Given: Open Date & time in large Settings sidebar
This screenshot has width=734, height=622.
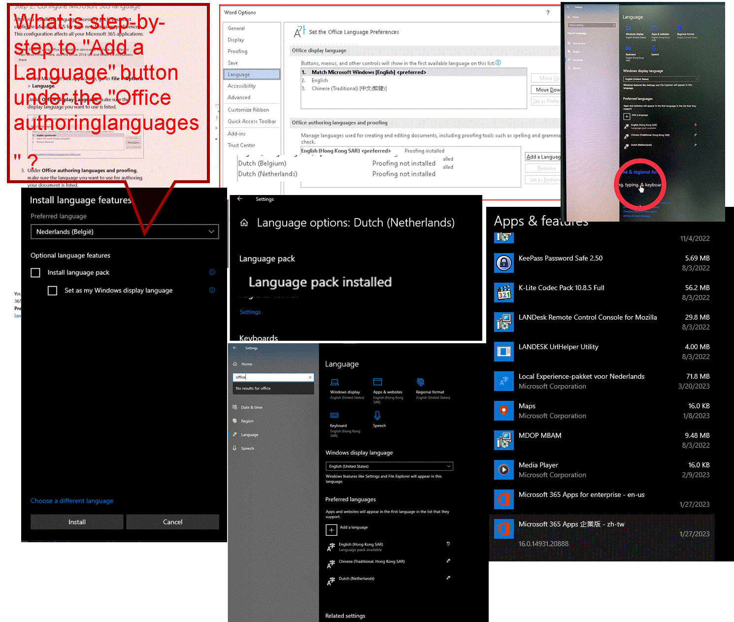Looking at the screenshot, I should coord(251,407).
